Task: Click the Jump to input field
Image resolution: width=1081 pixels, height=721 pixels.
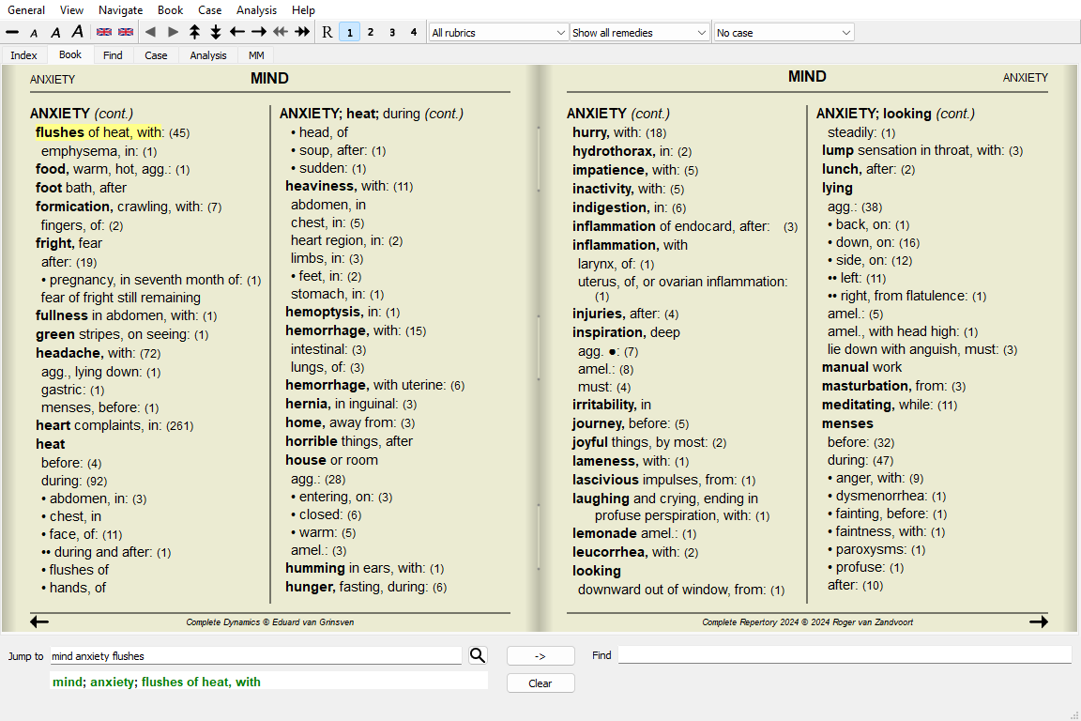Action: click(x=256, y=656)
